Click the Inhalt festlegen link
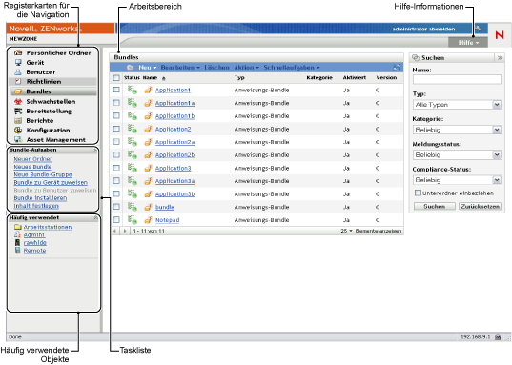 (36, 206)
